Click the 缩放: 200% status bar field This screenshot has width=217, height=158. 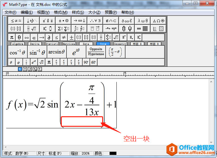[81, 153]
